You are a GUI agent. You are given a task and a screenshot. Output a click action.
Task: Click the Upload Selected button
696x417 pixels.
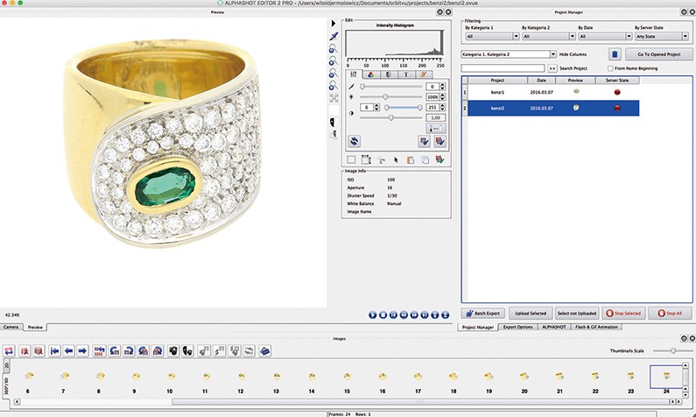pyautogui.click(x=531, y=313)
